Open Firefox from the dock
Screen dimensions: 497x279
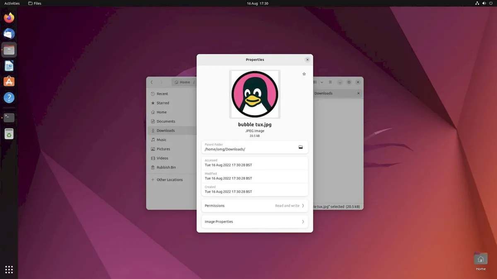[x=9, y=18]
